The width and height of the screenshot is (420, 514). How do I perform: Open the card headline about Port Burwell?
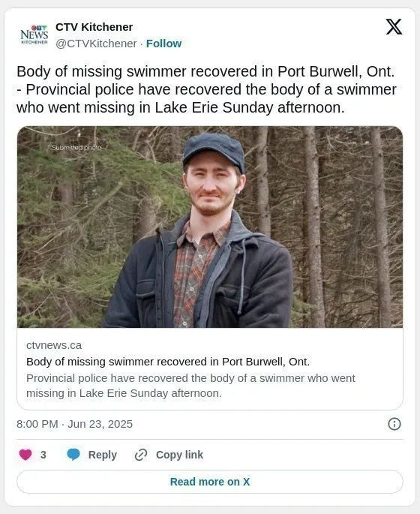pos(168,362)
